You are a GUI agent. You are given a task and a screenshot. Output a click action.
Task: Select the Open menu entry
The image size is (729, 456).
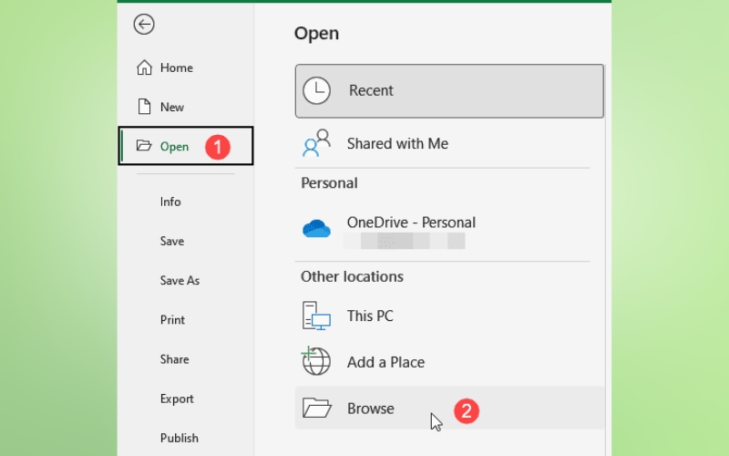click(186, 146)
